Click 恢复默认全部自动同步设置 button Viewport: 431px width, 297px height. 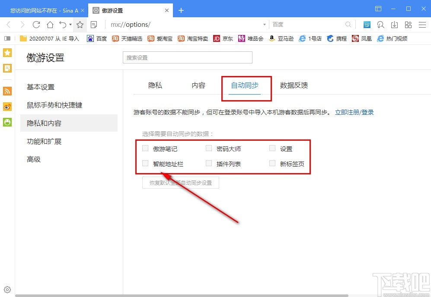(181, 183)
